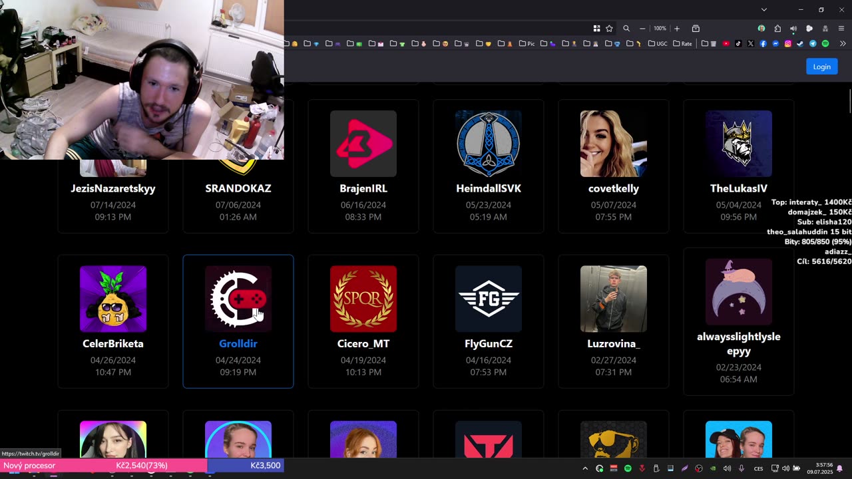The image size is (852, 479).
Task: Open the taskbar clock showing 3:57:56
Action: point(820,468)
